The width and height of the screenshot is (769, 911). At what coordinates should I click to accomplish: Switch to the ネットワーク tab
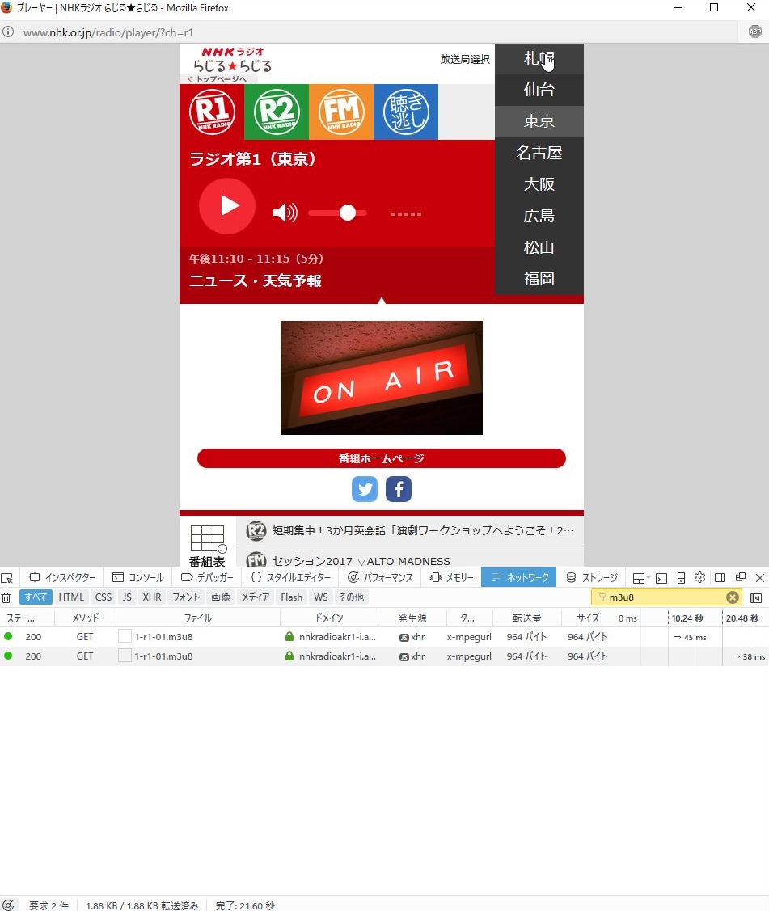click(x=519, y=577)
